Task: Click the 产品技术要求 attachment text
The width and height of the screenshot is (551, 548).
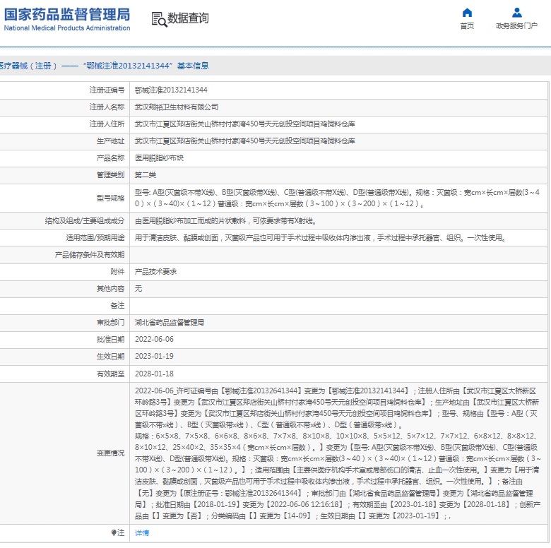Action: tap(155, 272)
